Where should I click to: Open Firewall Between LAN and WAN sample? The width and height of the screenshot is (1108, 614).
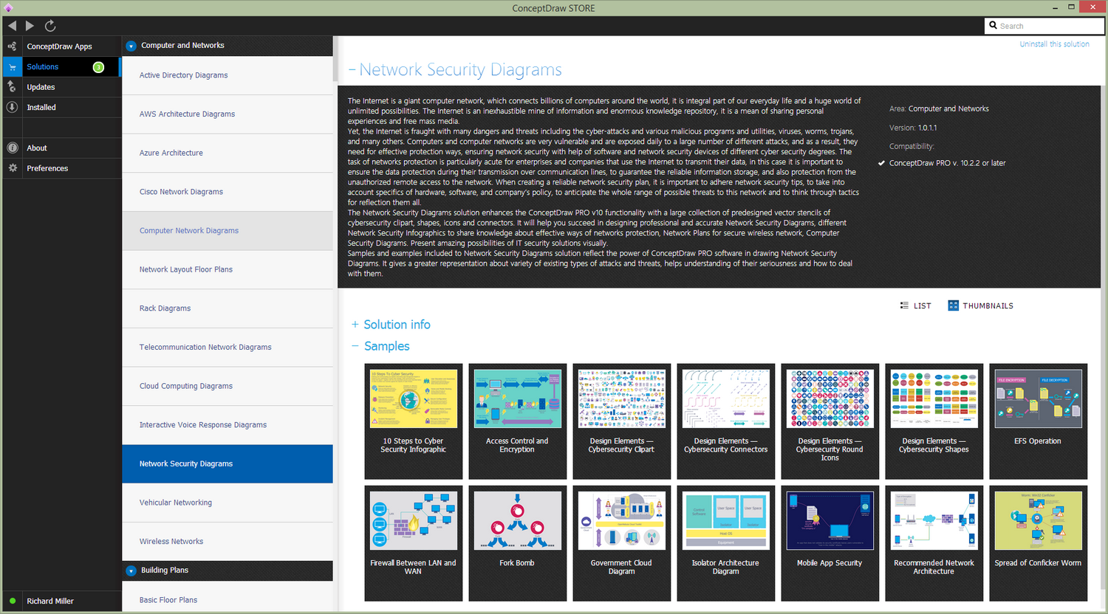coord(414,542)
